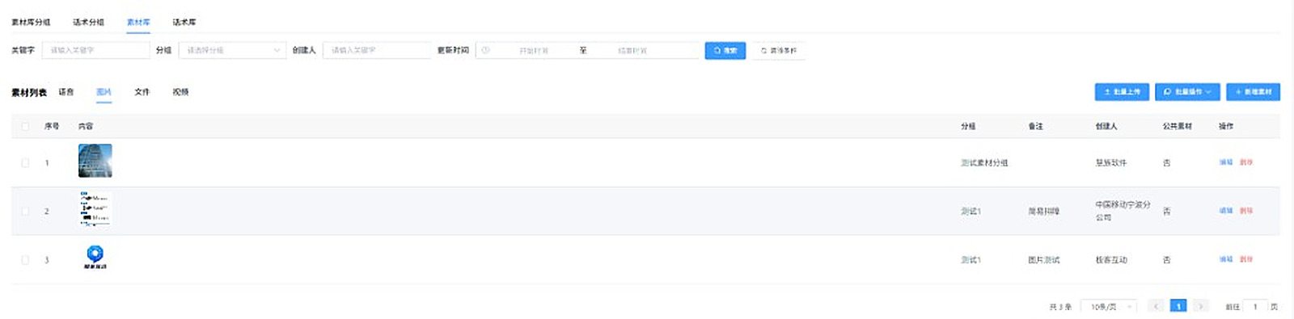The height and width of the screenshot is (319, 1294).
Task: Show the 语音 material list
Action: [x=66, y=92]
